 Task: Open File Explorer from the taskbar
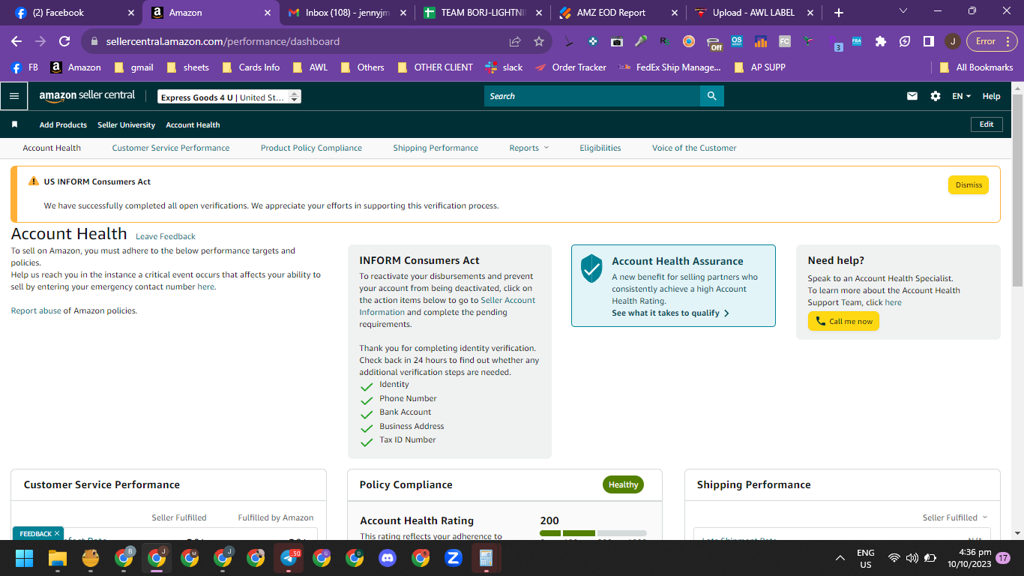tap(58, 558)
